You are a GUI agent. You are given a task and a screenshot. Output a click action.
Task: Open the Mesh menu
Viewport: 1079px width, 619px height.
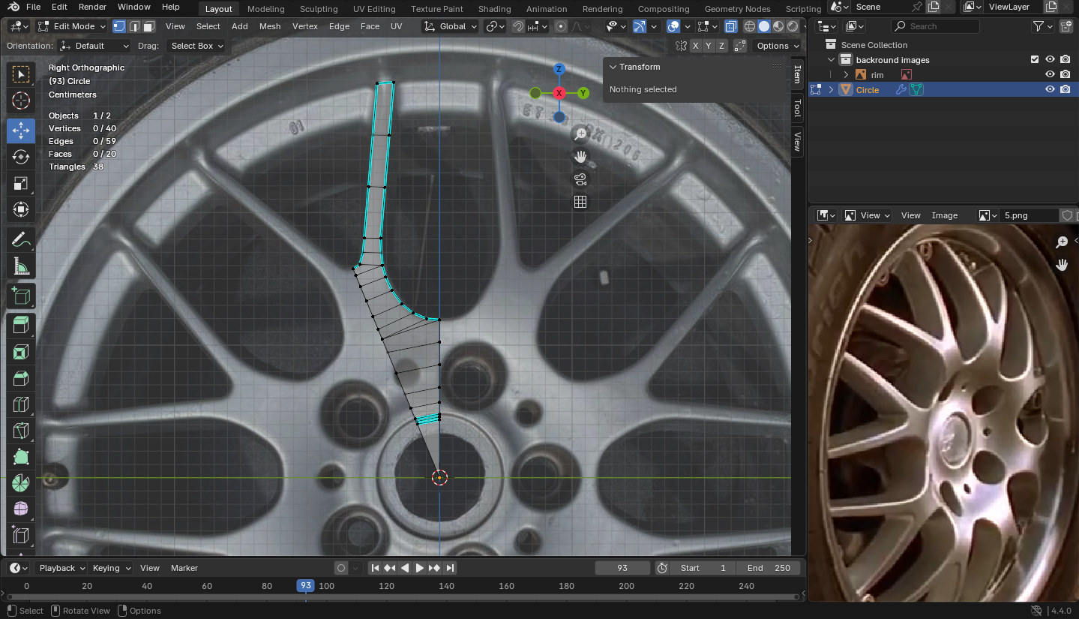coord(270,26)
